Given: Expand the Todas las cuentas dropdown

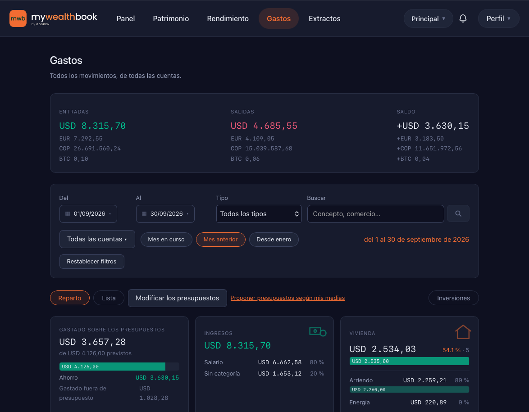Looking at the screenshot, I should (97, 239).
